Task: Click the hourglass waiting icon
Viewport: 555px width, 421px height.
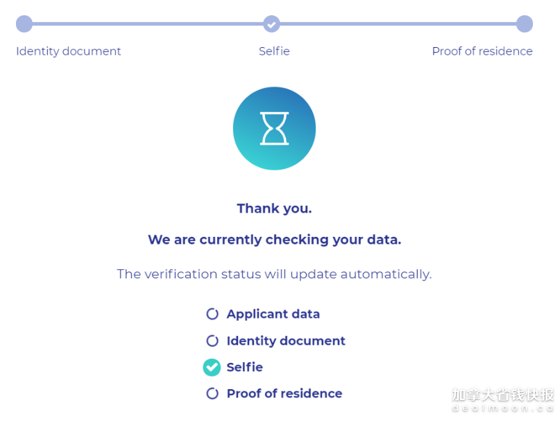Action: pyautogui.click(x=274, y=129)
